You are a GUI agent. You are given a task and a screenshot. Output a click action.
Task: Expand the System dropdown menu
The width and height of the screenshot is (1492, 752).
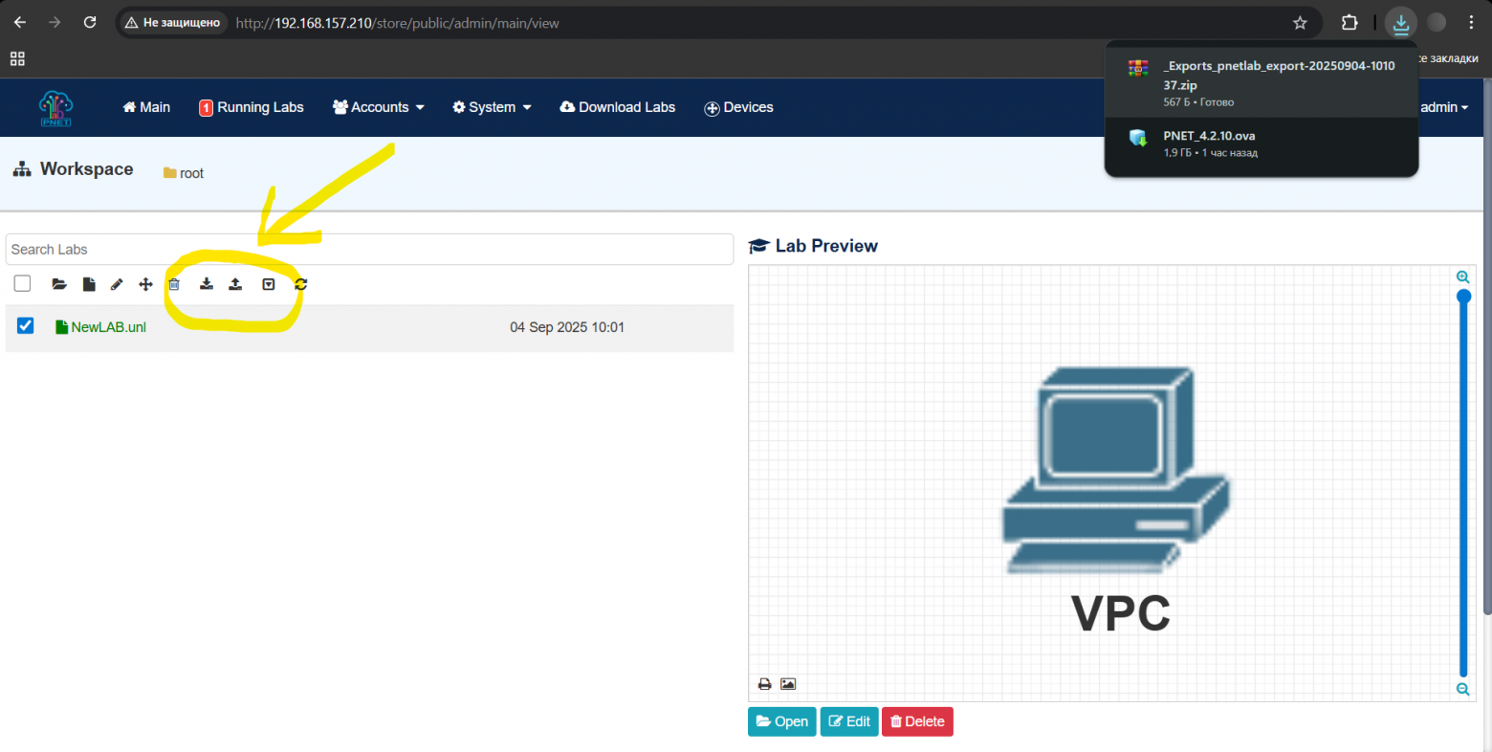(x=492, y=107)
